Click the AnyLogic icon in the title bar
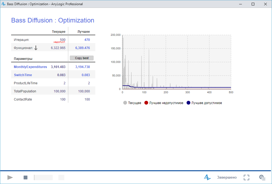 (x=4, y=4)
